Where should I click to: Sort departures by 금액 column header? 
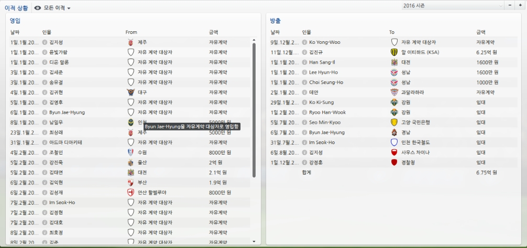[481, 32]
